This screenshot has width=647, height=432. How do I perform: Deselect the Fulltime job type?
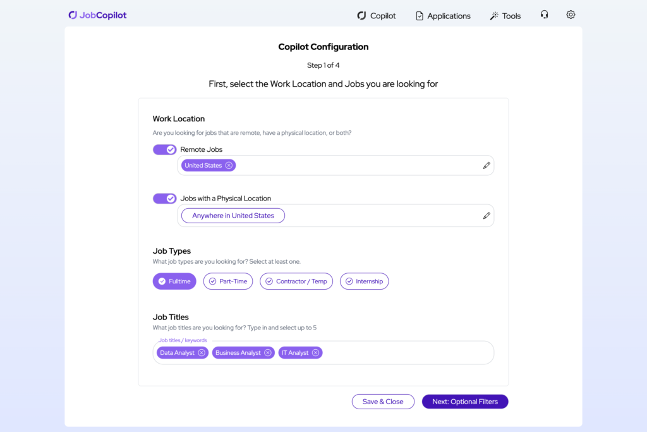pyautogui.click(x=174, y=281)
